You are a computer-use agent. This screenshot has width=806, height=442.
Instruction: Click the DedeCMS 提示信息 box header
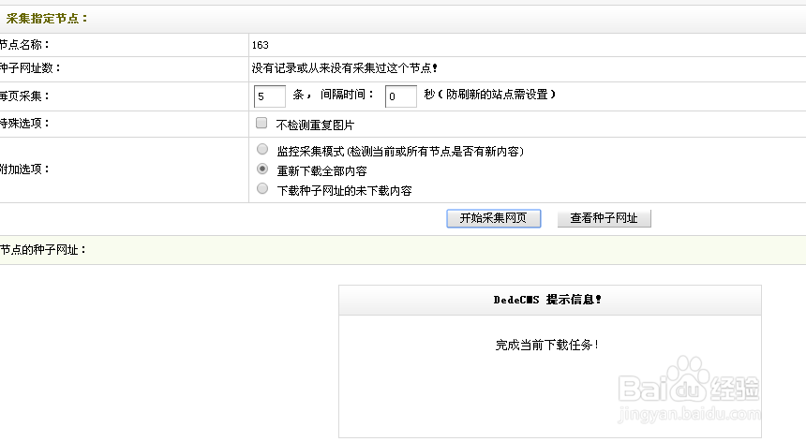click(549, 300)
